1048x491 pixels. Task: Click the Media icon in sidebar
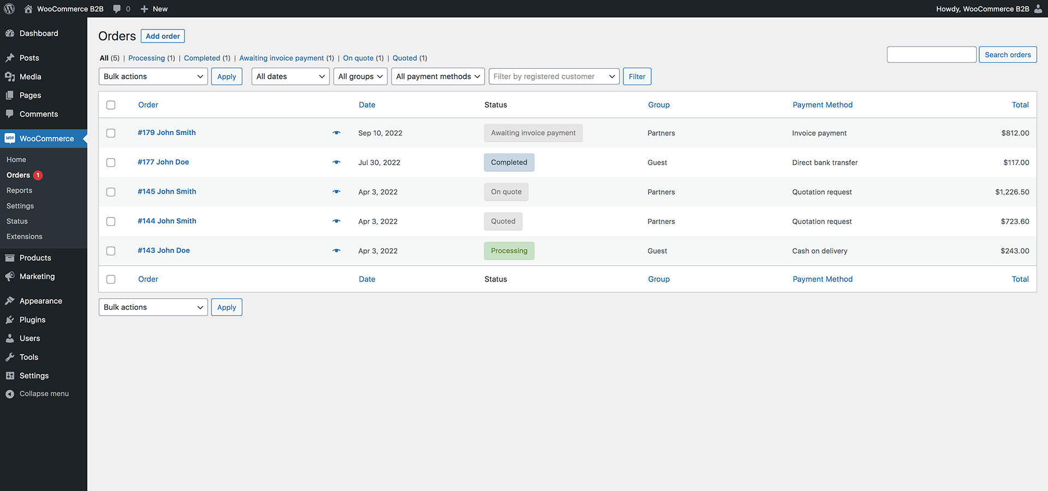[10, 77]
